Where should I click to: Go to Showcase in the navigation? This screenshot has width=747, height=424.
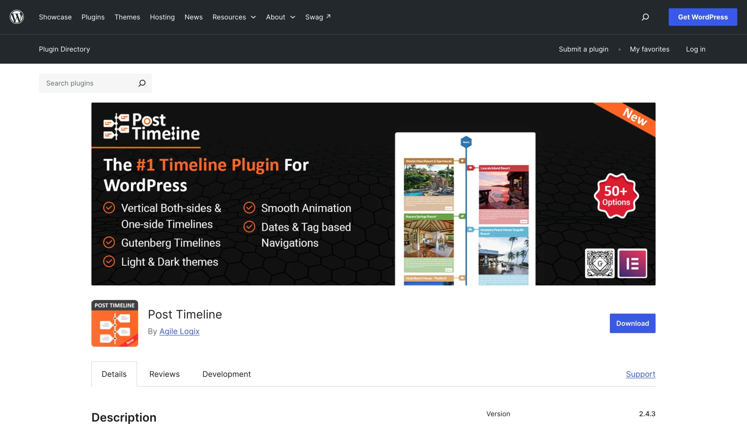(55, 17)
